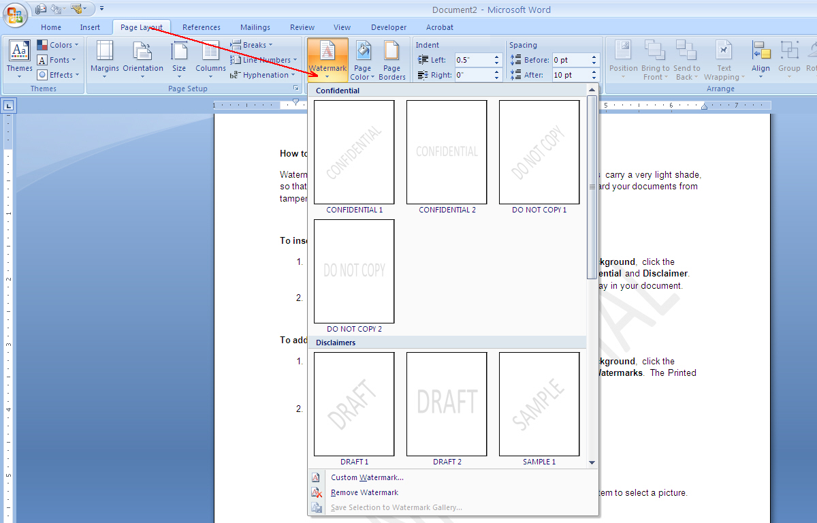Click the Hyphenation icon
Screen dimensions: 817x523
coord(262,75)
